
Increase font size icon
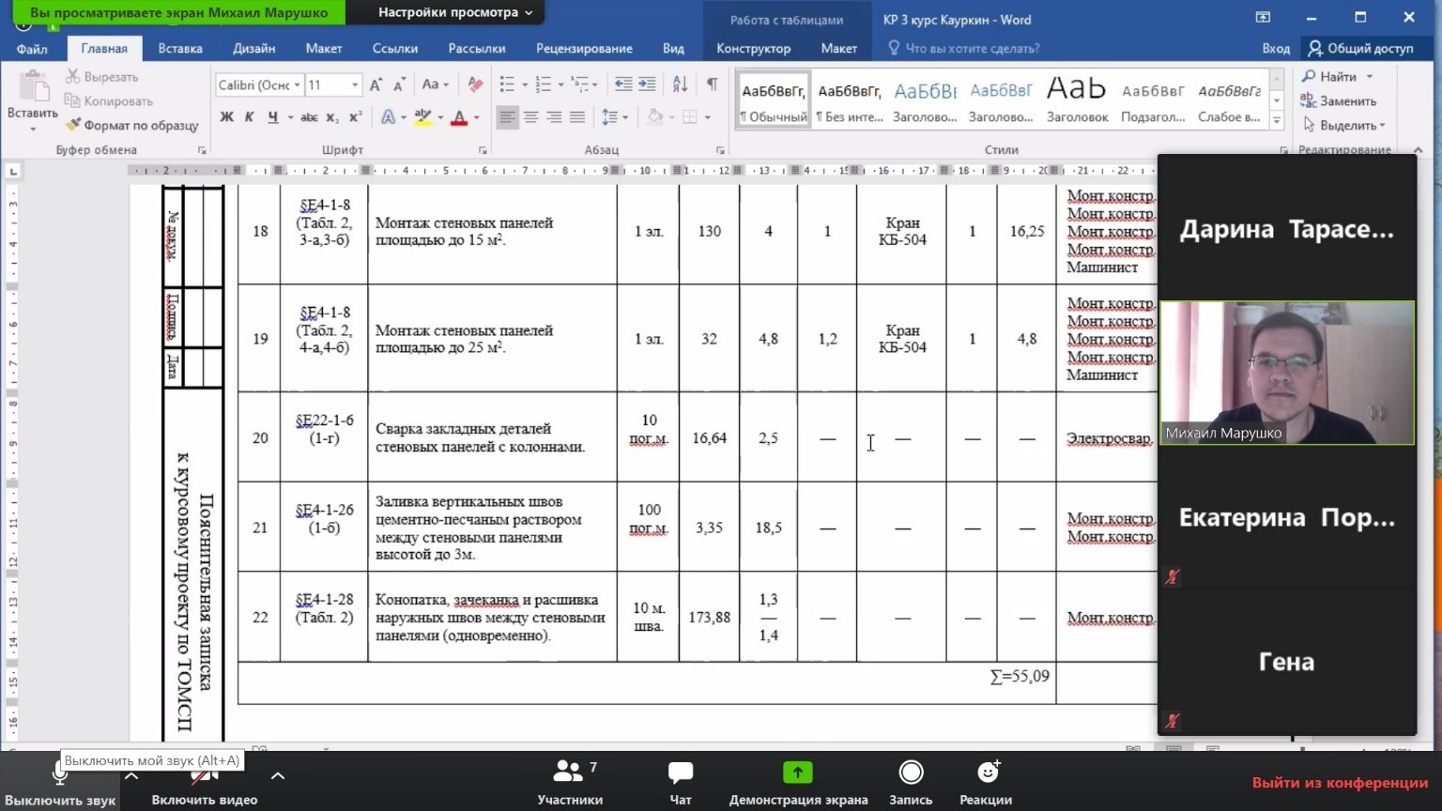[376, 84]
